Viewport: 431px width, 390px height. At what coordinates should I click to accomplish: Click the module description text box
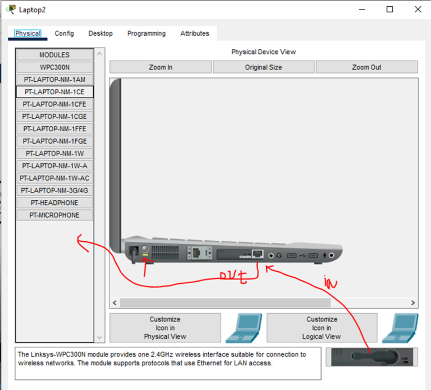pos(168,364)
